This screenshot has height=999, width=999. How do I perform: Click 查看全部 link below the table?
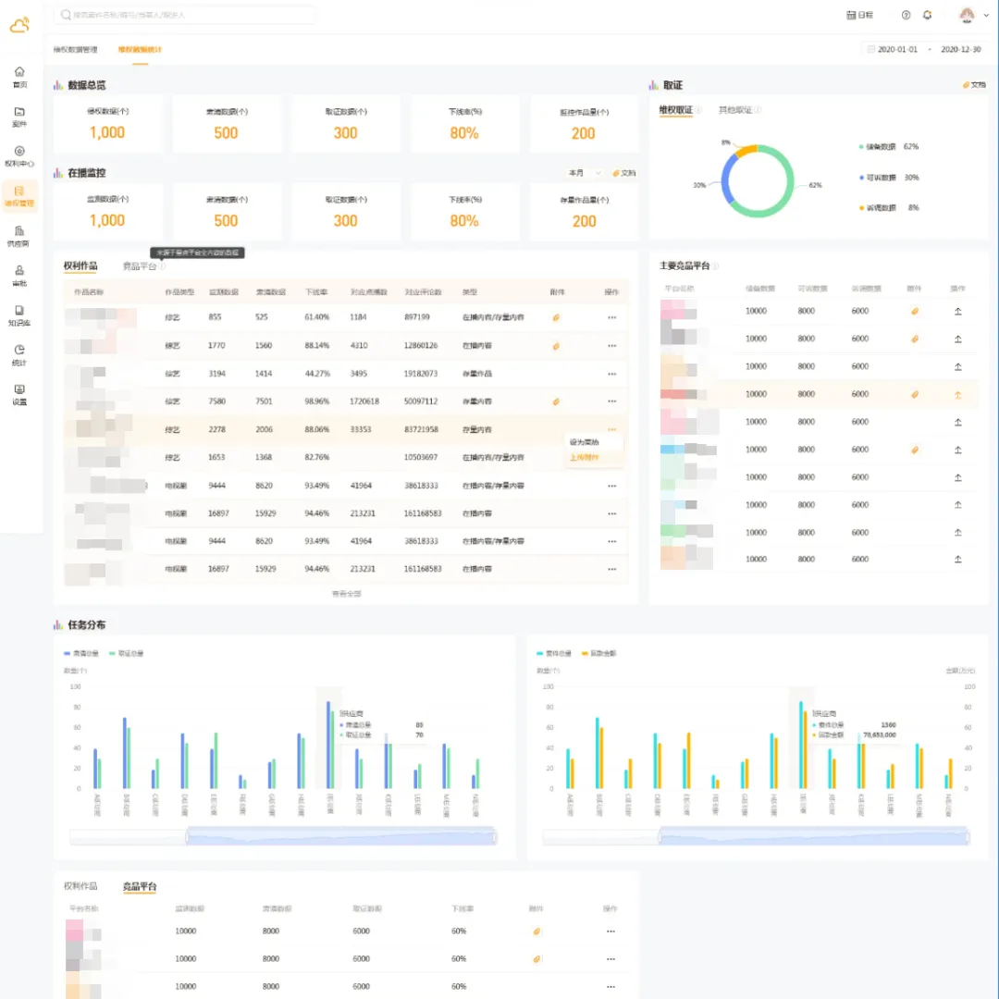[346, 594]
